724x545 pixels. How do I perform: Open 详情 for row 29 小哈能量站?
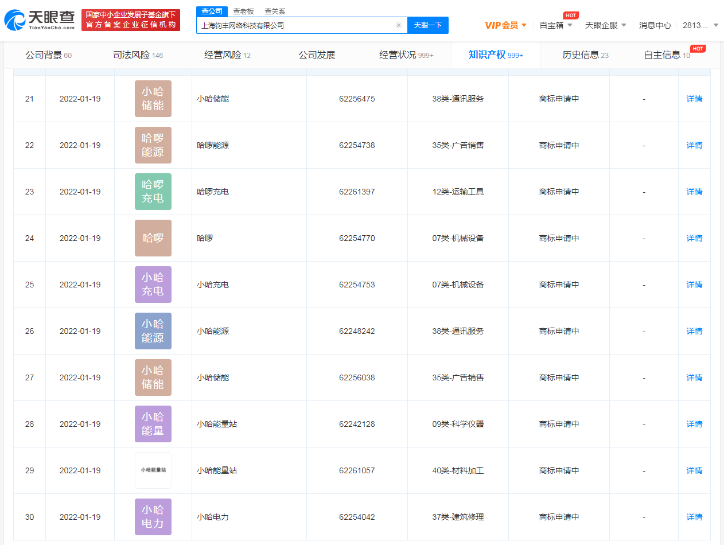tap(694, 470)
